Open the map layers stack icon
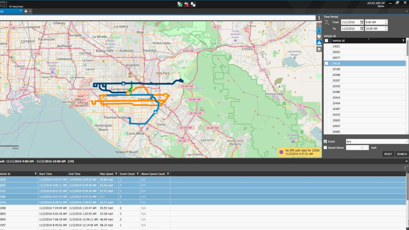 (319, 49)
